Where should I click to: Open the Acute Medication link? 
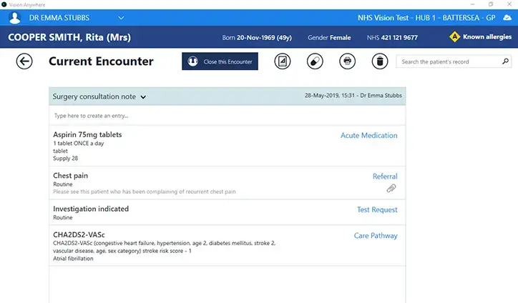[369, 135]
